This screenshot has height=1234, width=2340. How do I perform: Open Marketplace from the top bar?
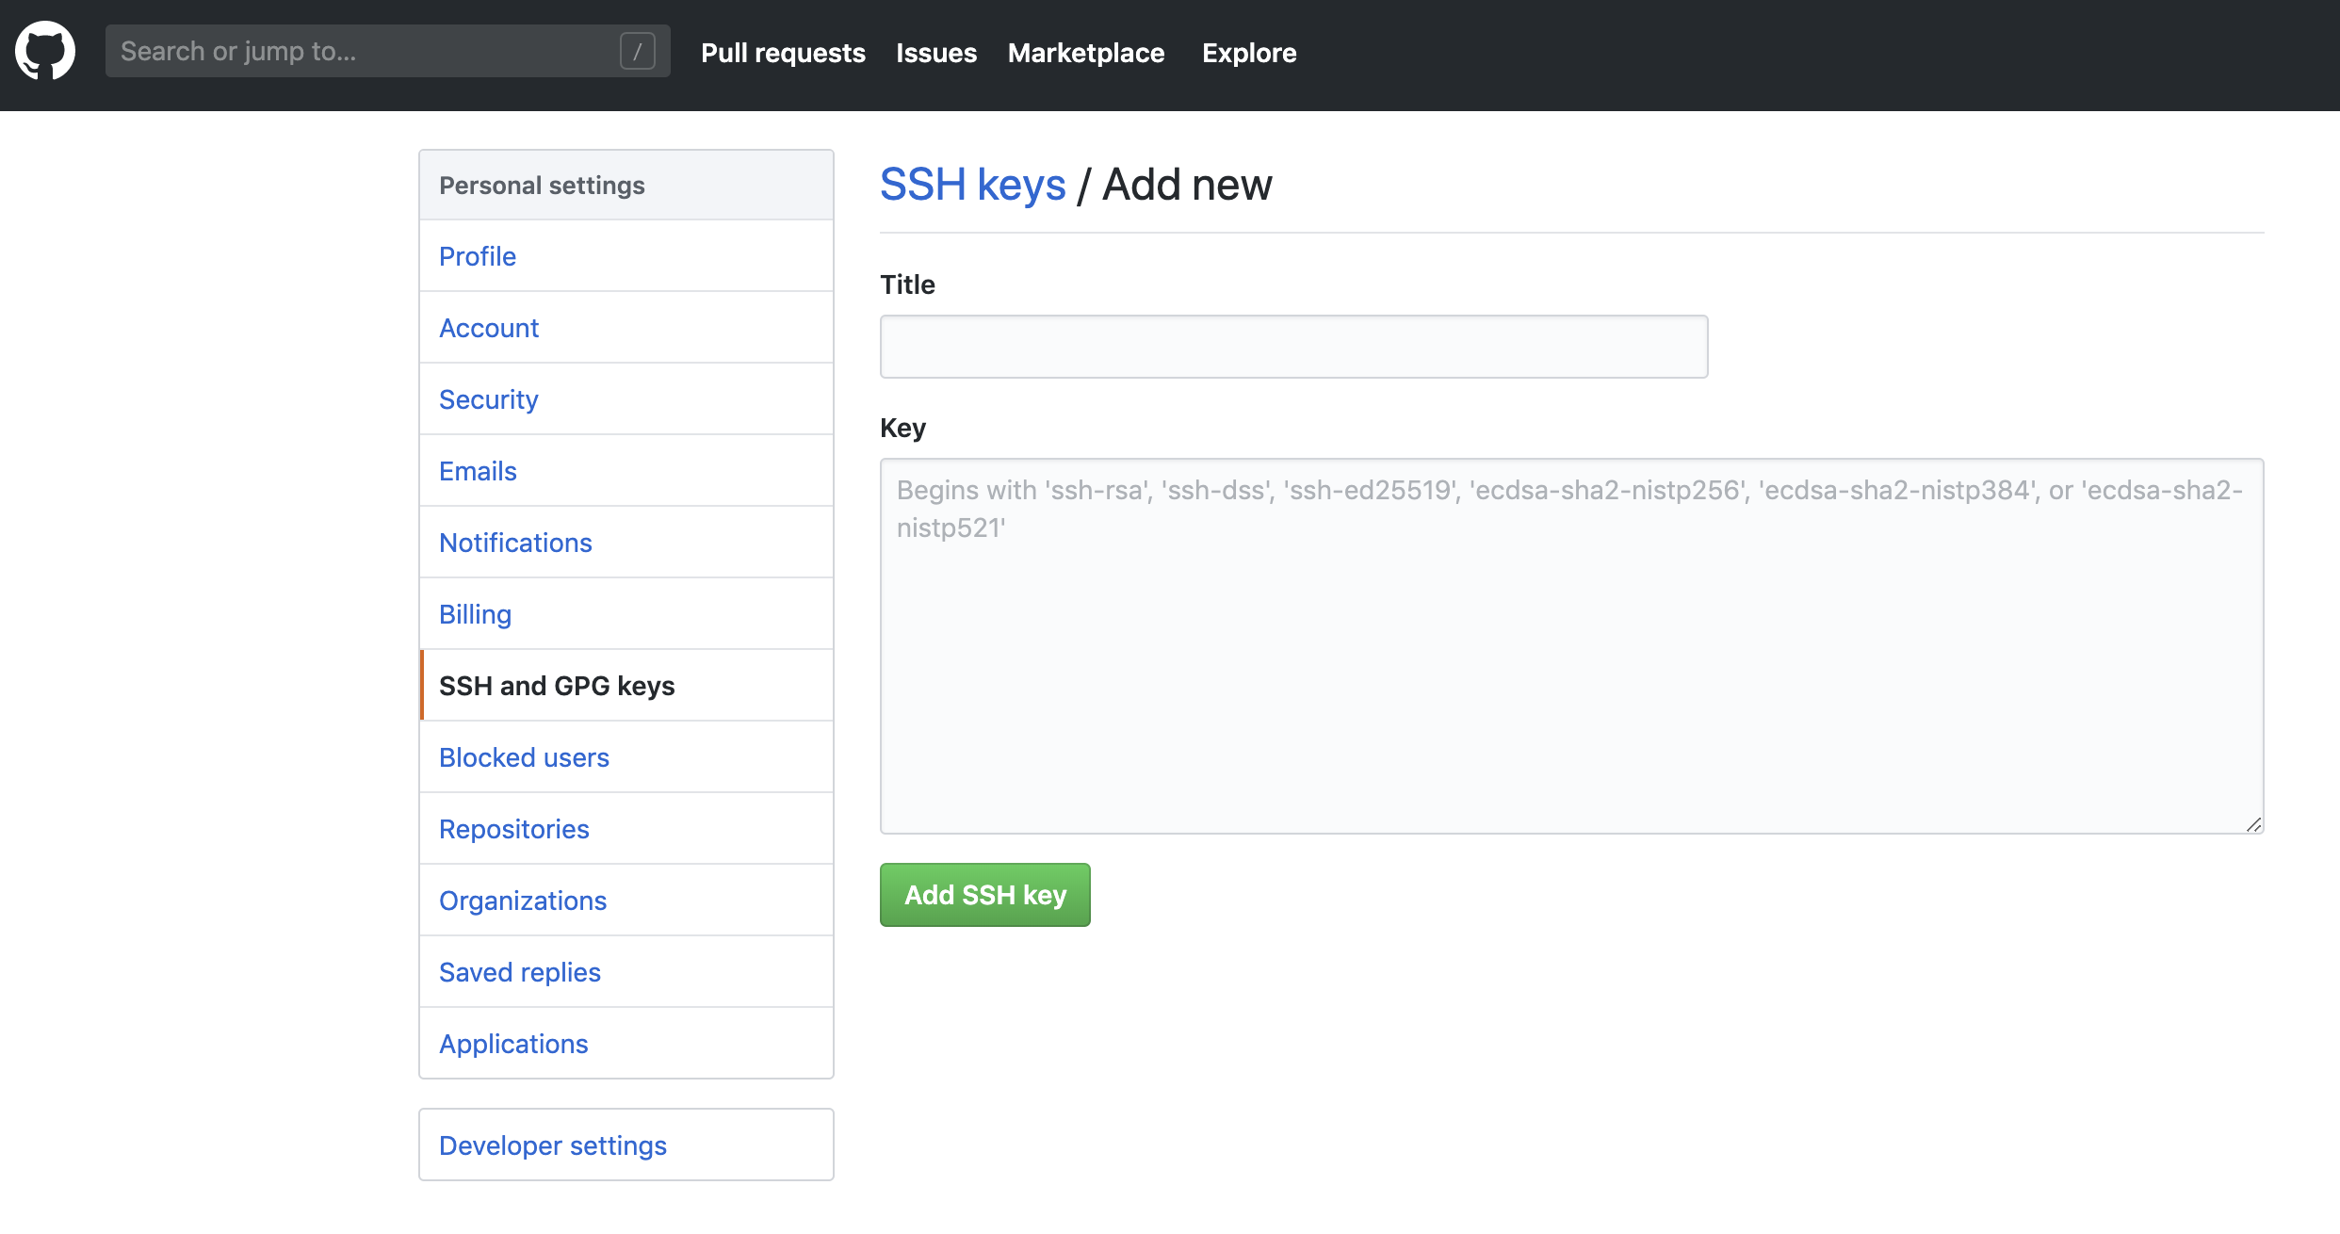pos(1085,53)
